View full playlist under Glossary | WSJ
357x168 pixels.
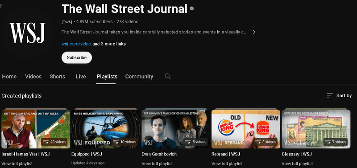coord(297,164)
